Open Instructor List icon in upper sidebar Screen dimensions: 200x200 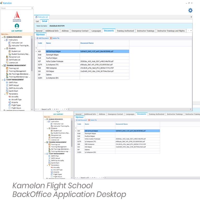pyautogui.click(x=10, y=43)
